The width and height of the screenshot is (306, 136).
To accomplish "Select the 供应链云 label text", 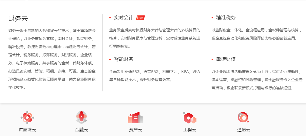I will 27,130.
